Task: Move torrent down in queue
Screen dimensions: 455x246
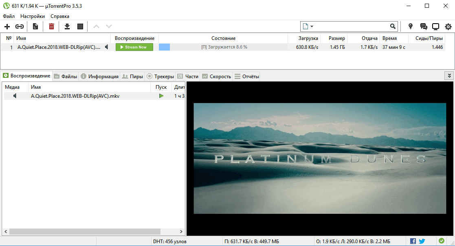Action: point(109,26)
